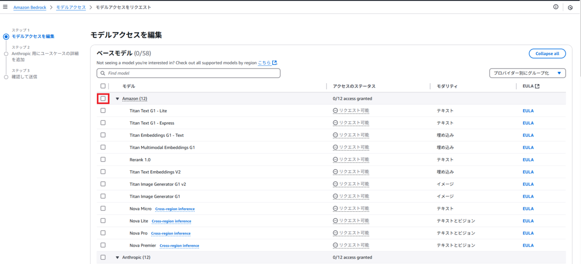Click the status icon in Nova Premier row
Viewport: 581px width, 264px height.
[x=336, y=246]
